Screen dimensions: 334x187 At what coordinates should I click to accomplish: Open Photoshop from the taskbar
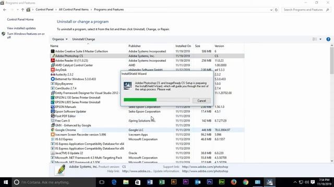click(x=210, y=182)
